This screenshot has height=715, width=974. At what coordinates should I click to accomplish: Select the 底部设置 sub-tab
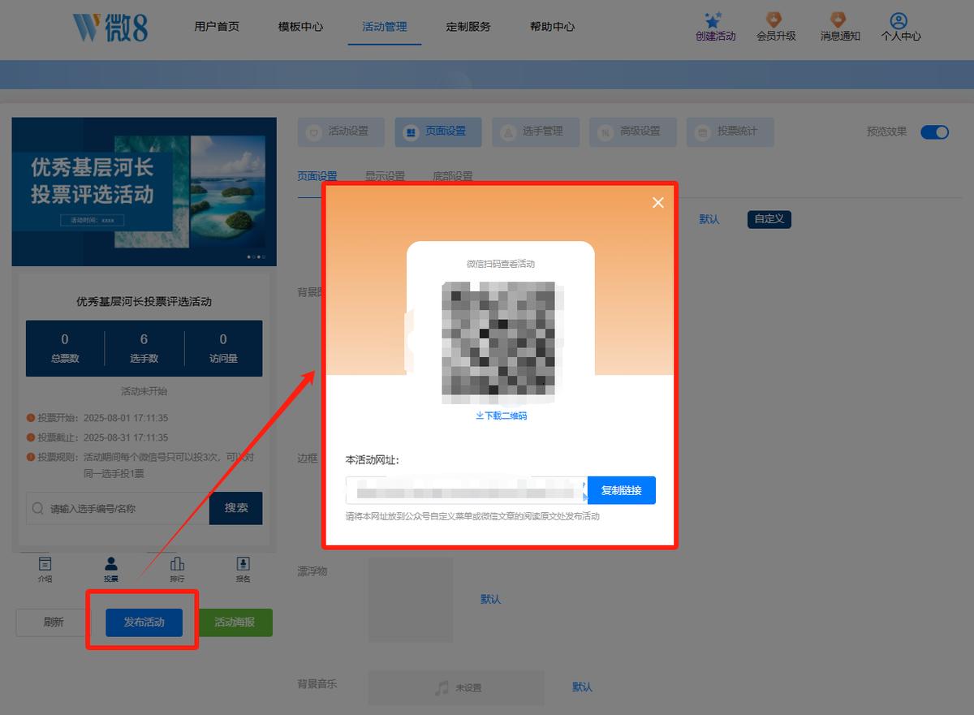(x=453, y=176)
